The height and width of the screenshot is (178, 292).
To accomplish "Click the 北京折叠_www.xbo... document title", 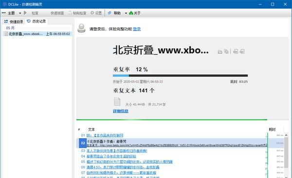I will point(161,50).
